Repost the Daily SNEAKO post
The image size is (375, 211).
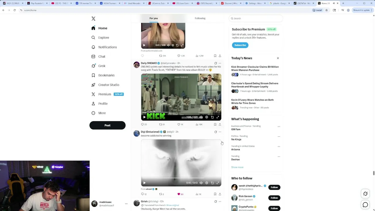coord(162,125)
